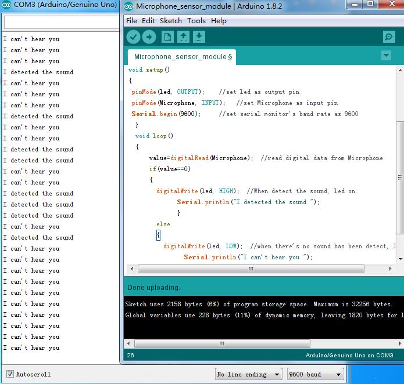Maximize the Arduino IDE window
Image resolution: width=404 pixels, height=384 pixels.
point(370,4)
